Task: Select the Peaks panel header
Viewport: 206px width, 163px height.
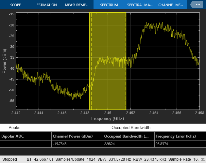Action: pyautogui.click(x=14, y=127)
